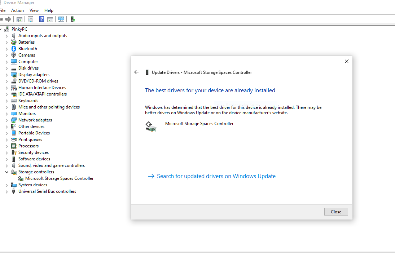The width and height of the screenshot is (395, 253).
Task: Click the Security devices key icon
Action: pyautogui.click(x=14, y=152)
